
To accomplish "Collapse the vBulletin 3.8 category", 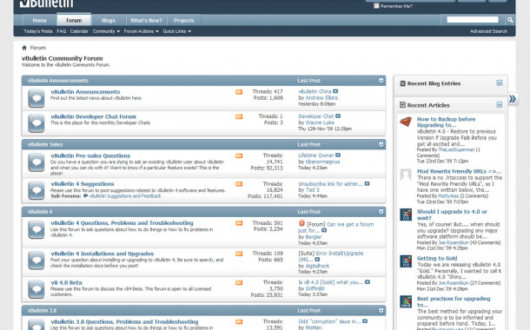I will [381, 310].
